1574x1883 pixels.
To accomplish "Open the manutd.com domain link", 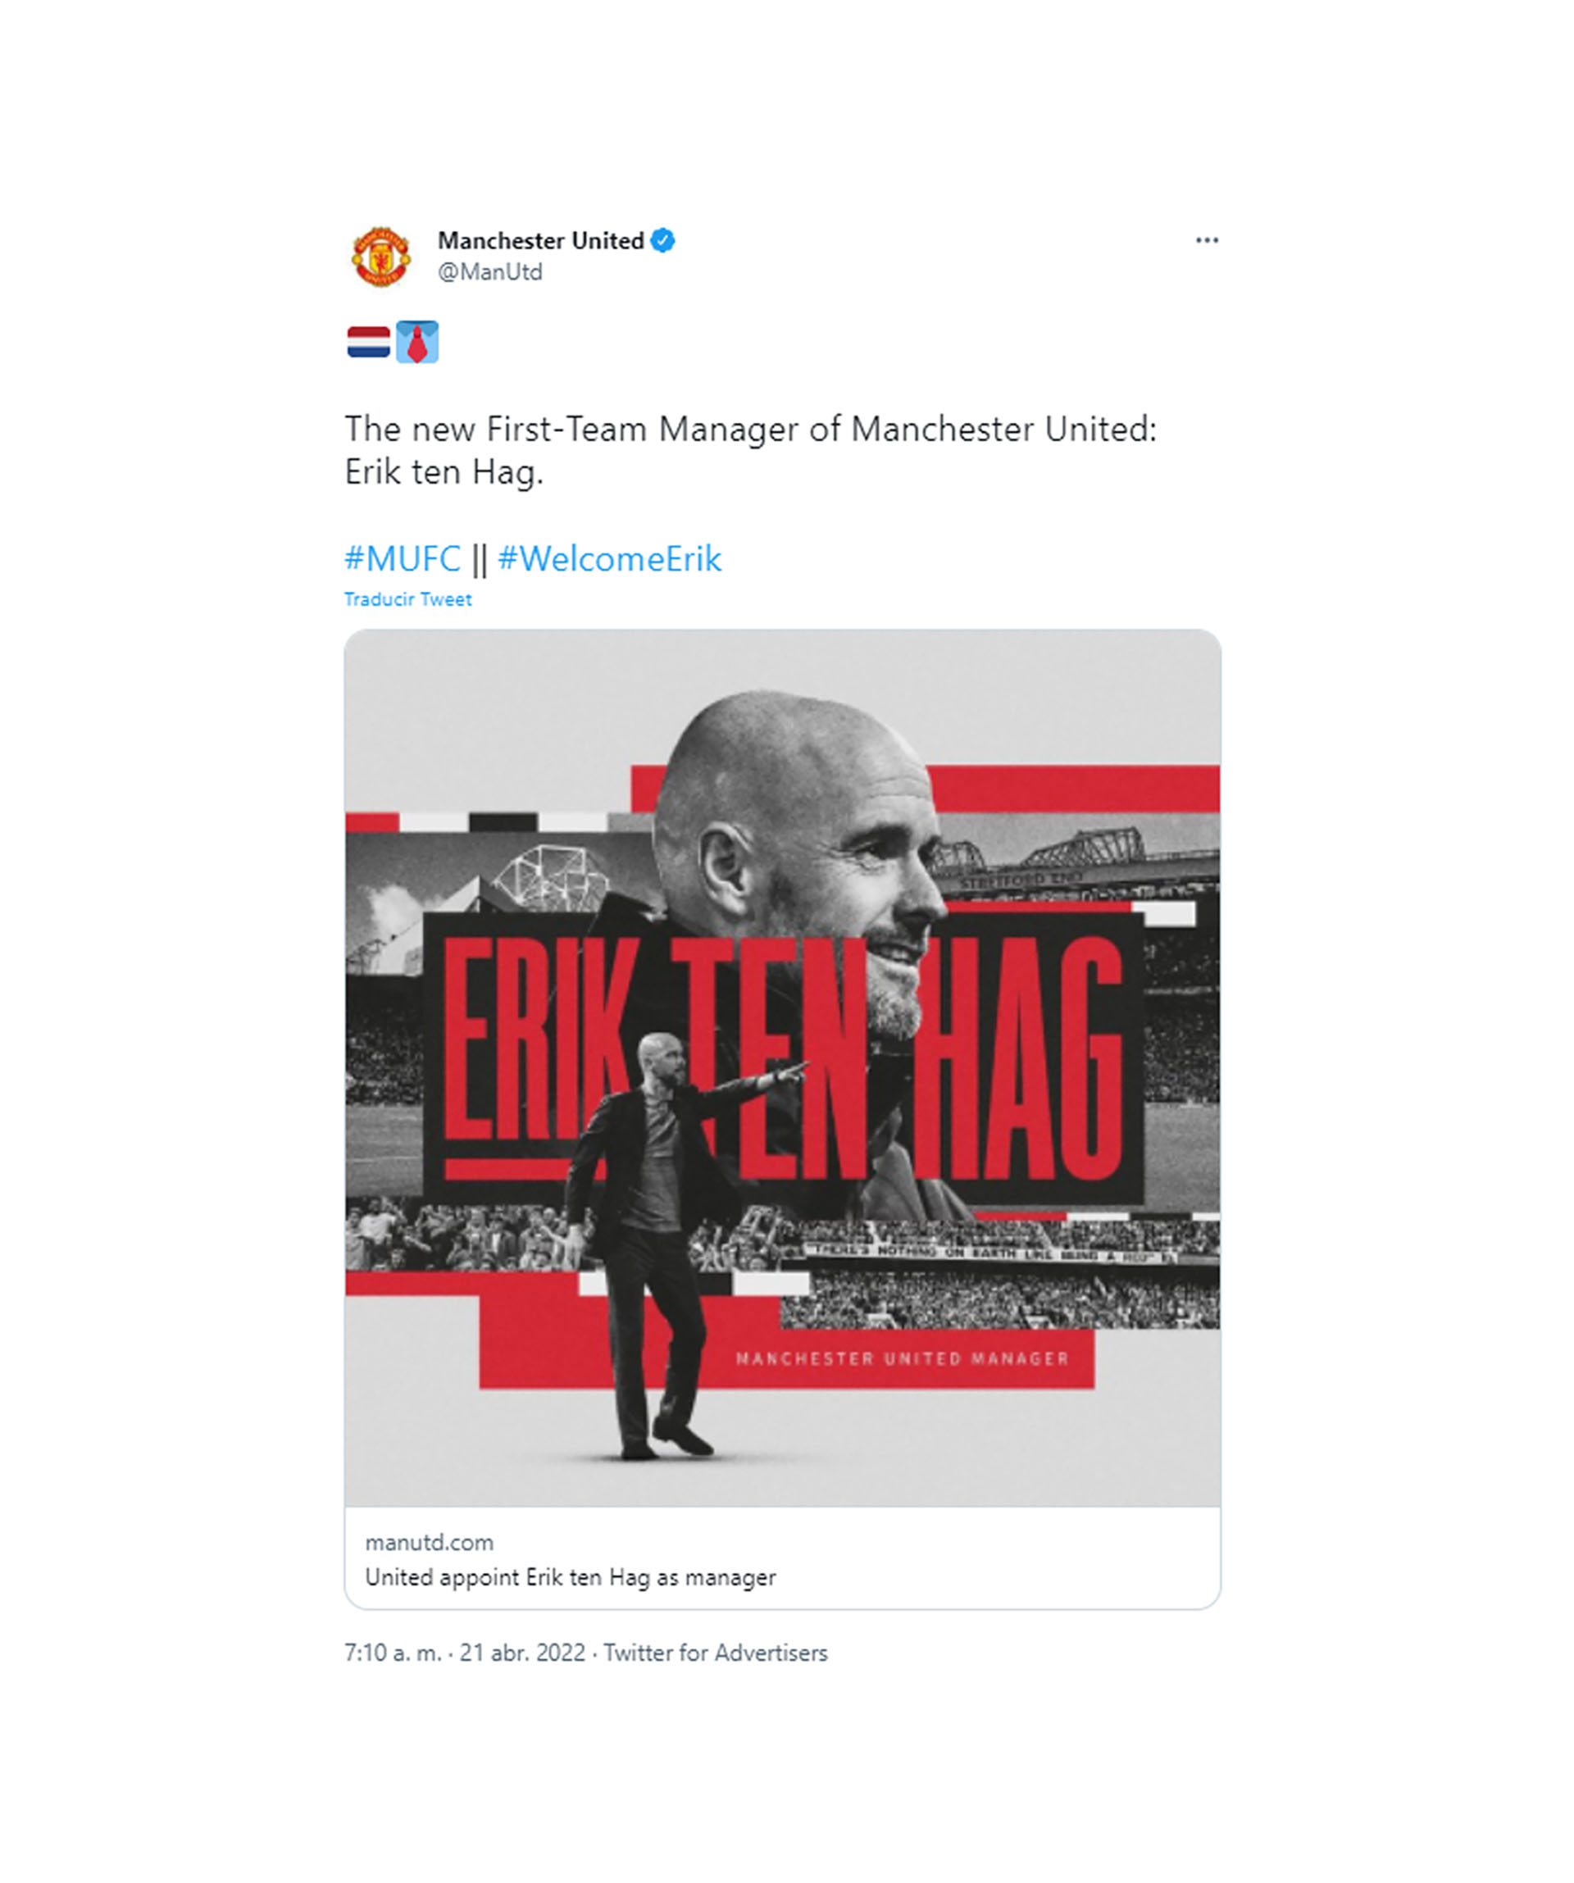I will (x=429, y=1542).
